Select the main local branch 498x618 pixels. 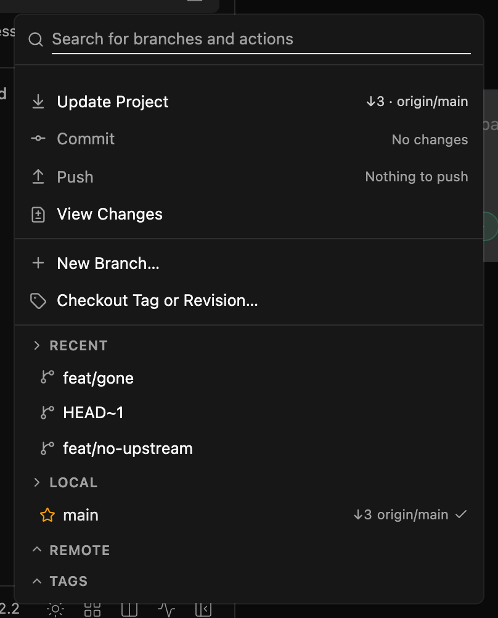(249, 515)
